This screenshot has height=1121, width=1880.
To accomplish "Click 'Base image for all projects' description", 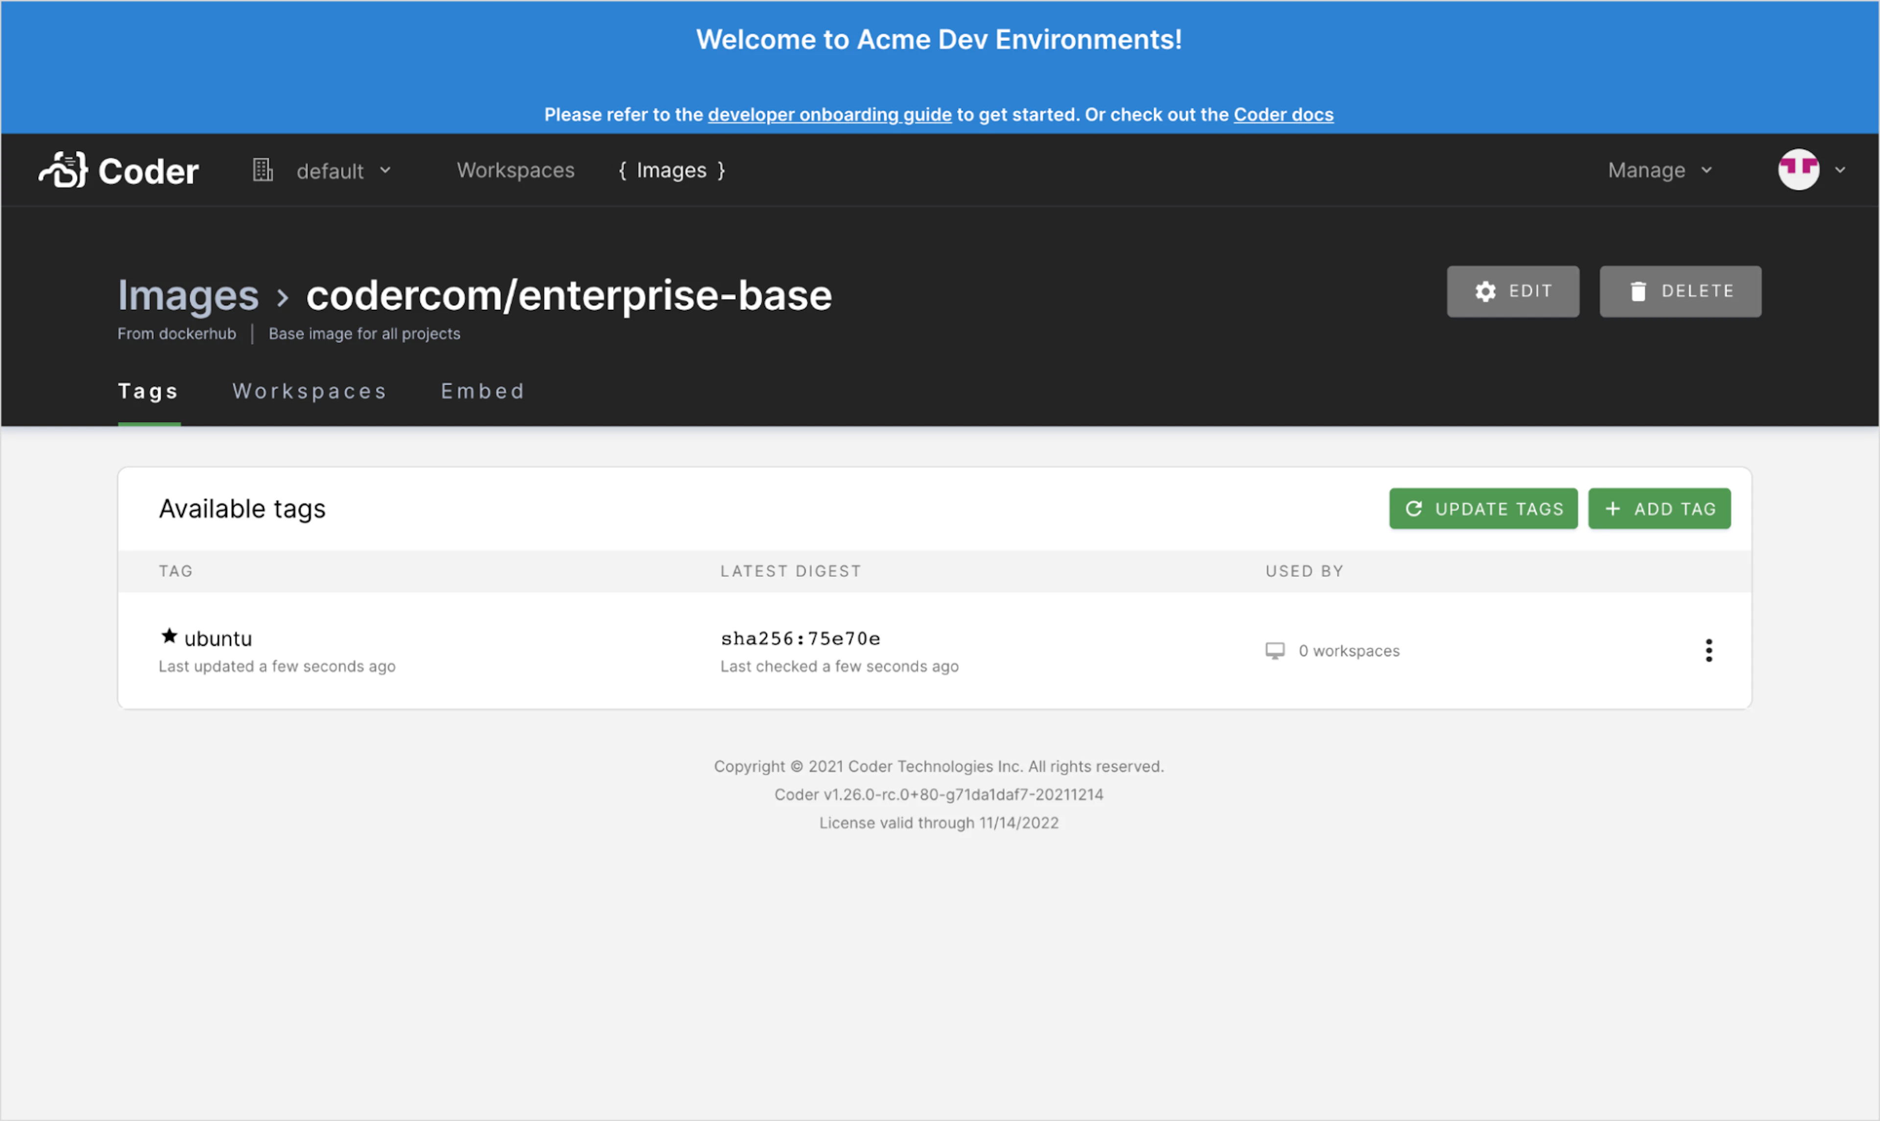I will [x=364, y=334].
